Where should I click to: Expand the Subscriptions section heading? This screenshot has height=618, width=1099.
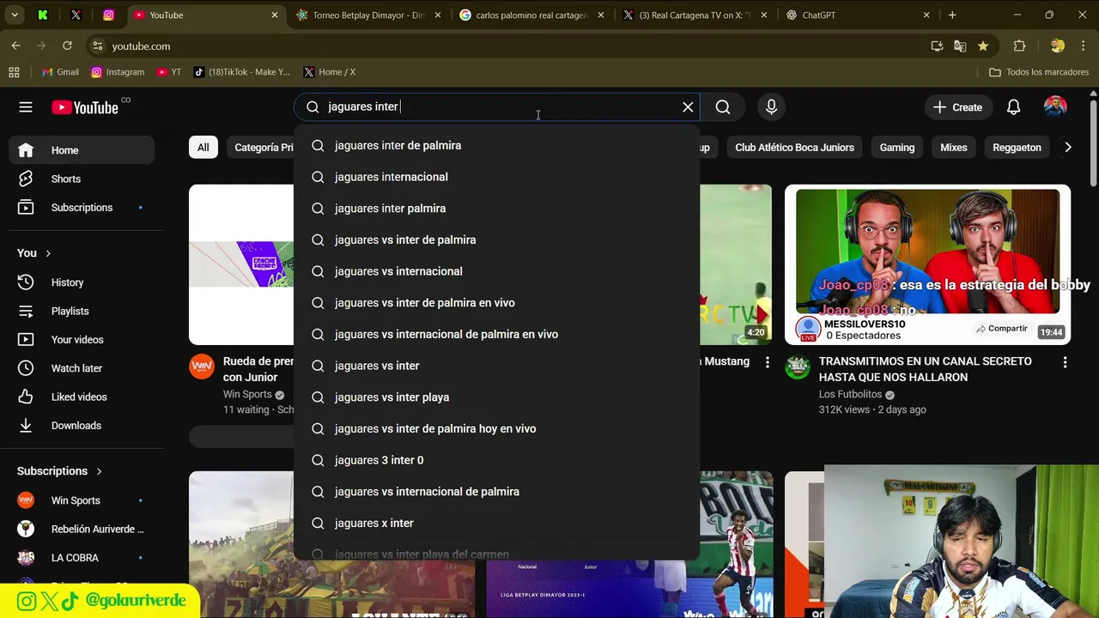[x=59, y=471]
